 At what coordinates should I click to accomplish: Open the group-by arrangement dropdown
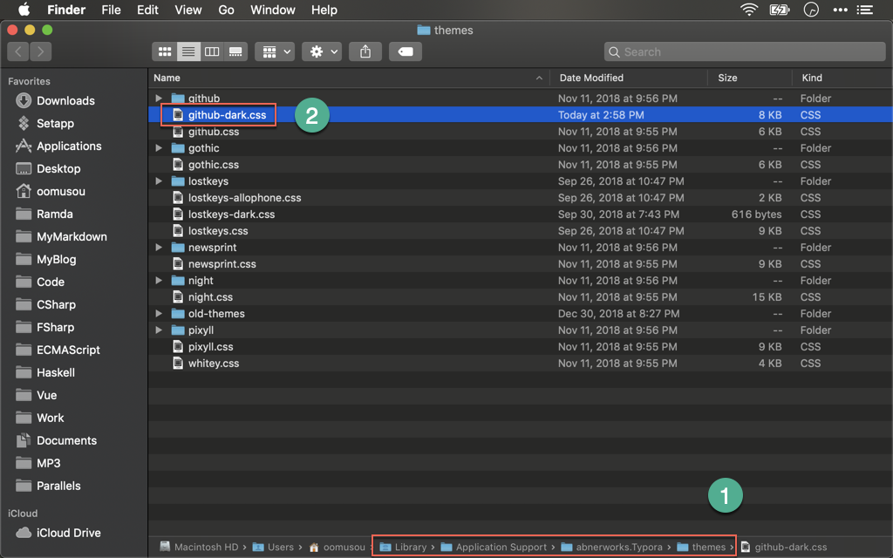(275, 51)
